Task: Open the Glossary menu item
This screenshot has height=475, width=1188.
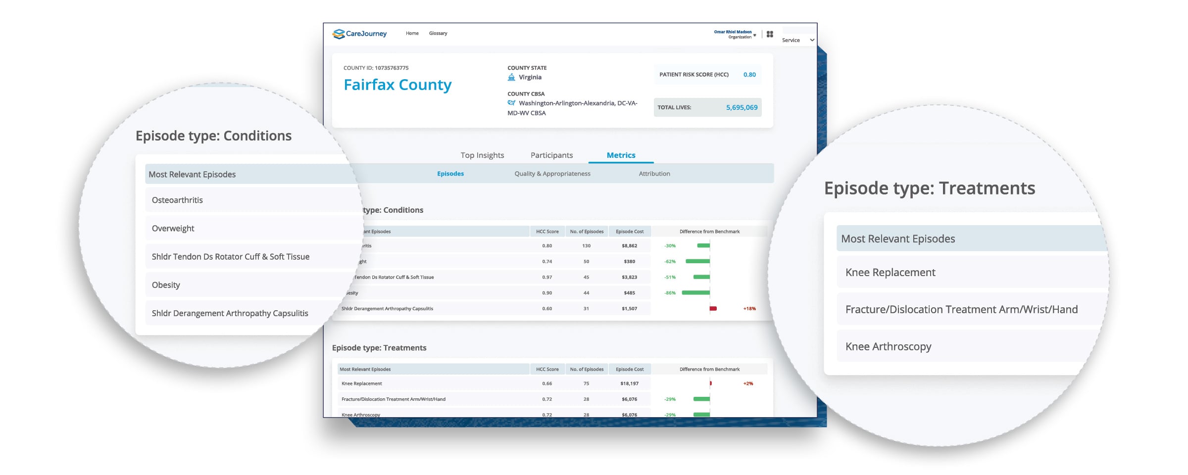Action: [438, 33]
